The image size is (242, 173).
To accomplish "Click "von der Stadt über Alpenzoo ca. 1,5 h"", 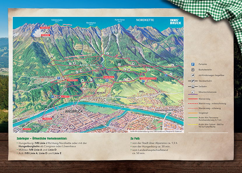I will click(x=154, y=143).
